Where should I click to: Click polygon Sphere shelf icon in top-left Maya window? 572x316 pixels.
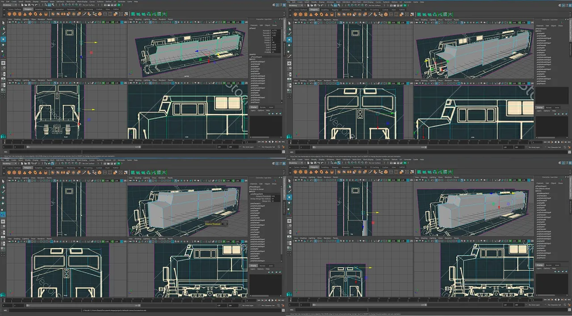pyautogui.click(x=9, y=14)
